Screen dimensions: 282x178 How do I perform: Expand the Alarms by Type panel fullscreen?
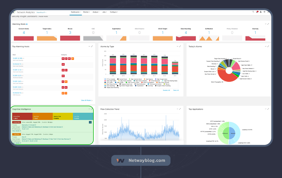point(180,46)
